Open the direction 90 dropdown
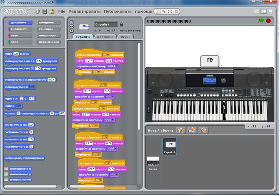Image resolution: width=280 pixels, height=196 pixels. click(x=51, y=80)
